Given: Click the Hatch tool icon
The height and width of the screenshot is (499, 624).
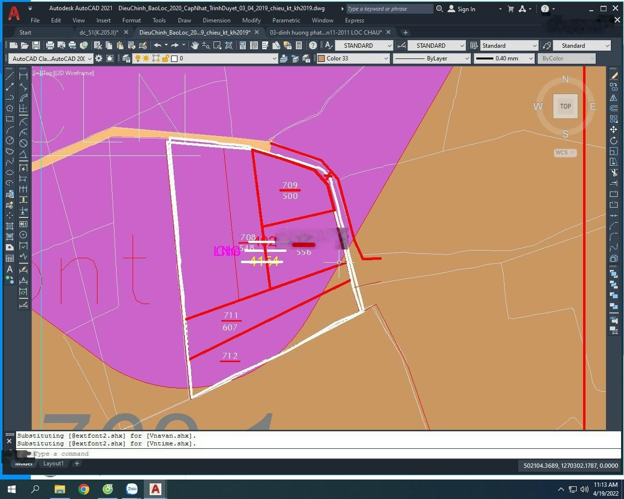Looking at the screenshot, I should pos(9,226).
